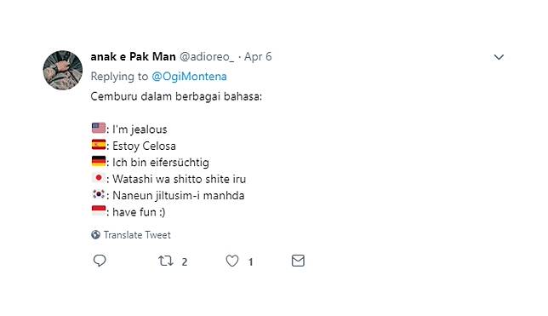The height and width of the screenshot is (316, 548).
Task: Open the anak e Pak Man display name
Action: (133, 57)
